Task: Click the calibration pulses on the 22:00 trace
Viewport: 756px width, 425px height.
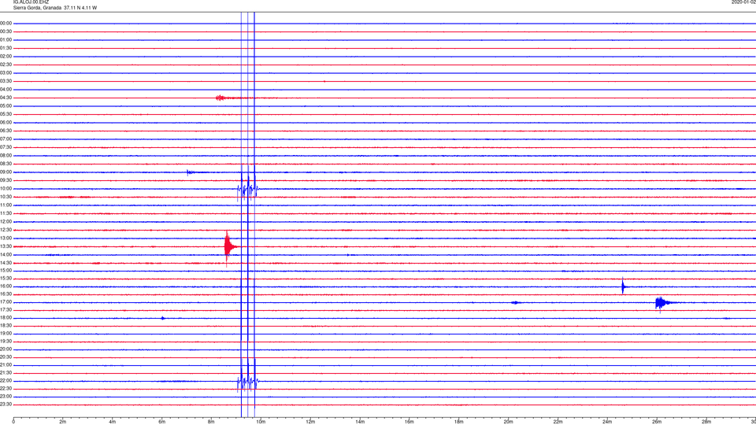Action: coord(247,382)
